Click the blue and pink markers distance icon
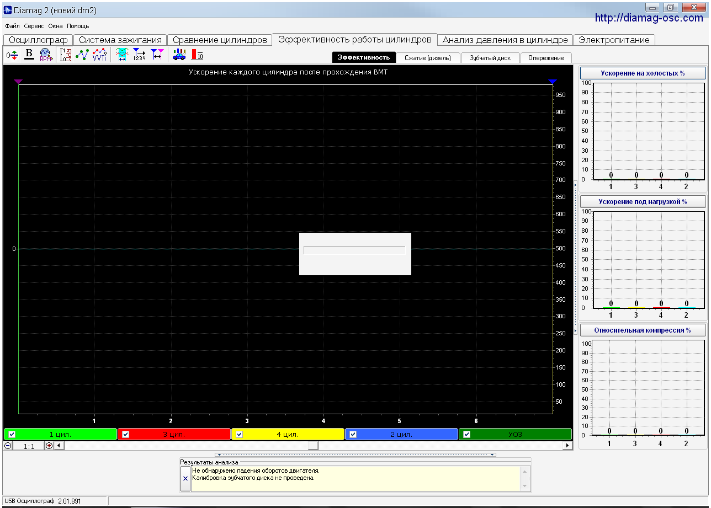711x508 pixels. click(157, 55)
